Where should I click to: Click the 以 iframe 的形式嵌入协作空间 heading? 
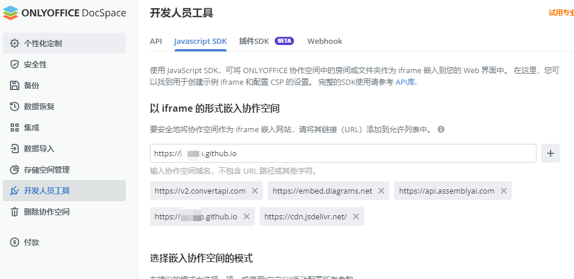click(215, 108)
